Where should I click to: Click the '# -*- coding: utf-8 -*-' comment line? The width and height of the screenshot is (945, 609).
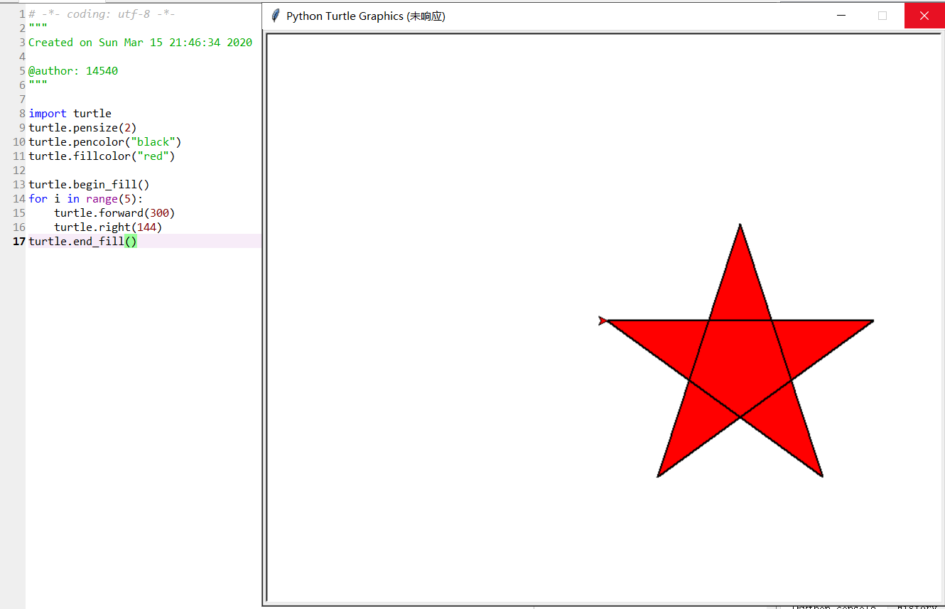point(102,14)
